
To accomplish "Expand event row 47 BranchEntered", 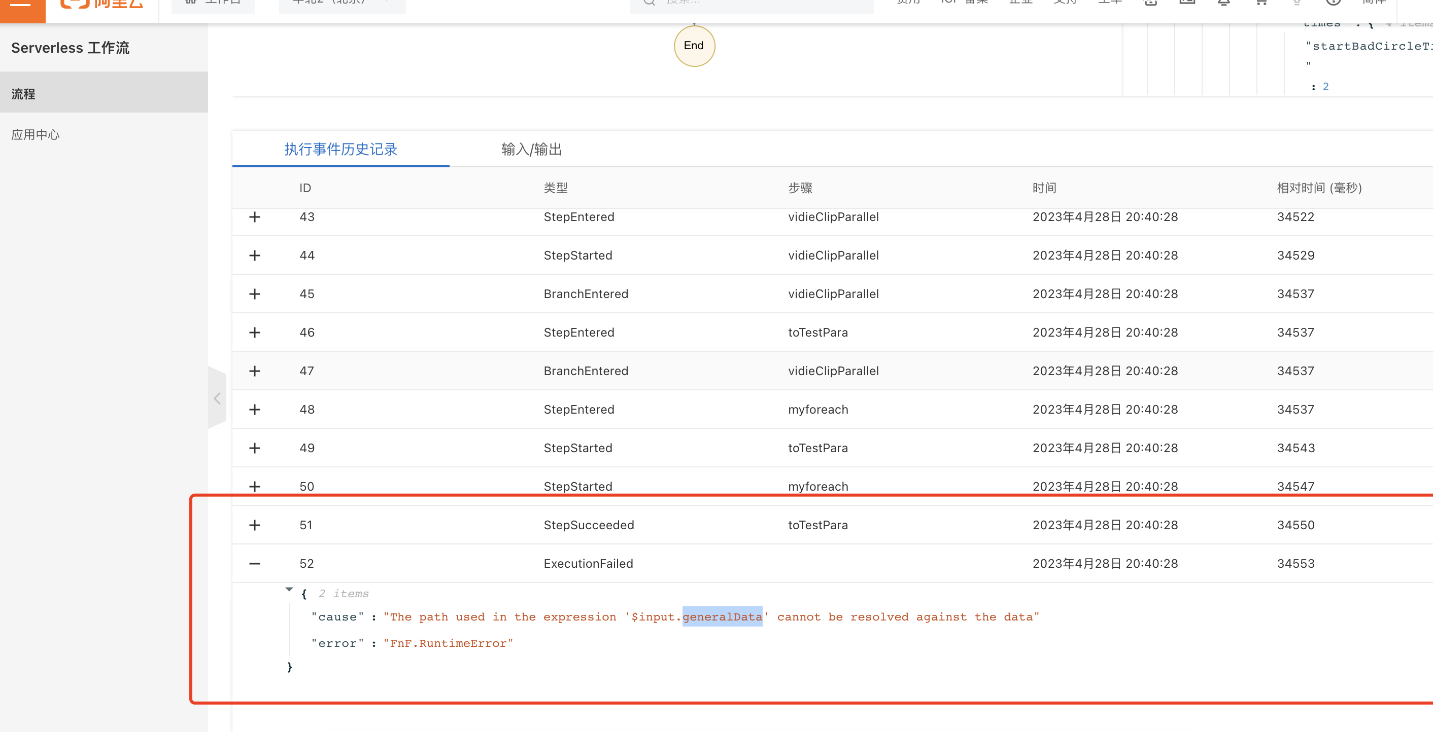I will tap(255, 371).
